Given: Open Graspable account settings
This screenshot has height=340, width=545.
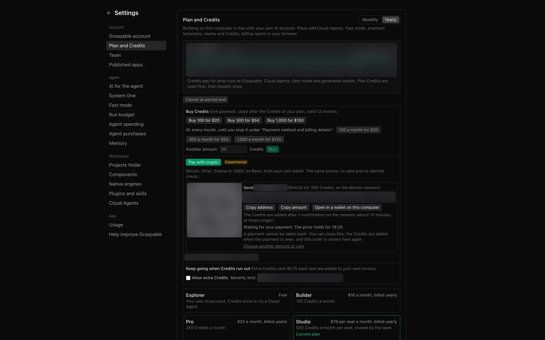Looking at the screenshot, I should tap(136, 36).
